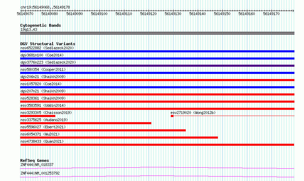The image size is (304, 181).
Task: Select the red bar under nsv528361
Action: 157,102
